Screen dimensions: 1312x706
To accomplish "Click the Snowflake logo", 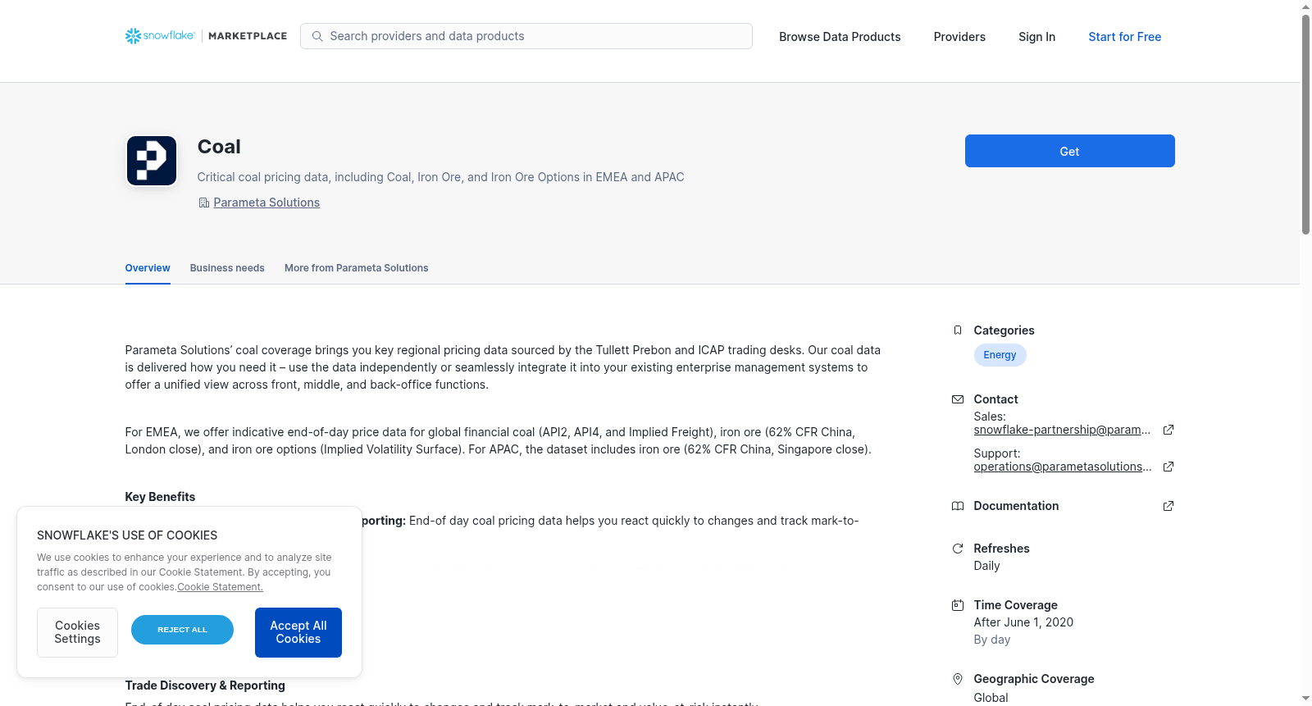I will click(160, 36).
